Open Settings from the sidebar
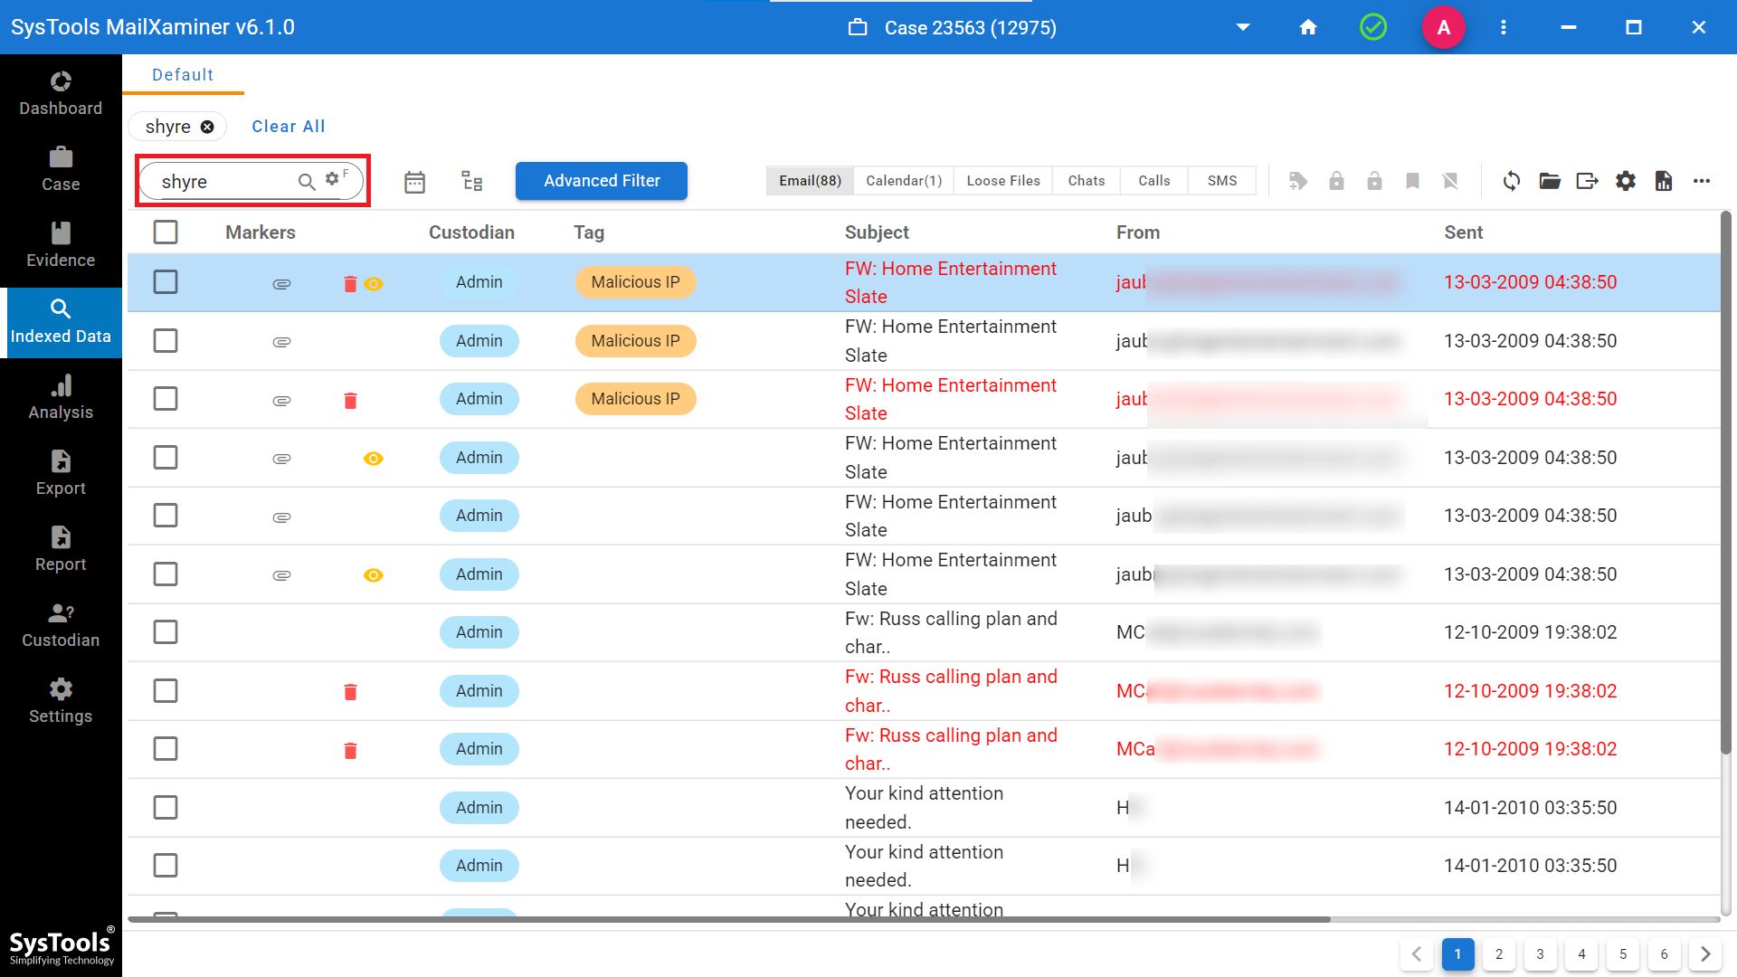This screenshot has height=977, width=1737. [x=61, y=702]
